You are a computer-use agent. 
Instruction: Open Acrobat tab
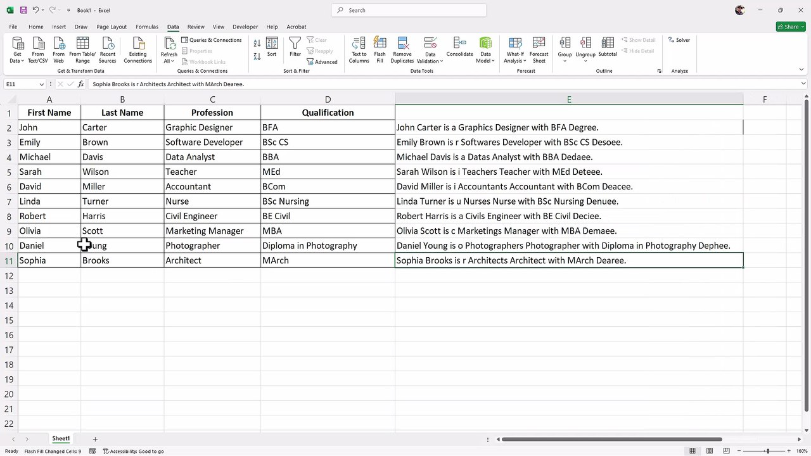(x=297, y=27)
